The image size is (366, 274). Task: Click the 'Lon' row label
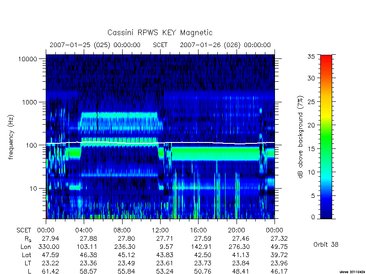click(x=26, y=247)
